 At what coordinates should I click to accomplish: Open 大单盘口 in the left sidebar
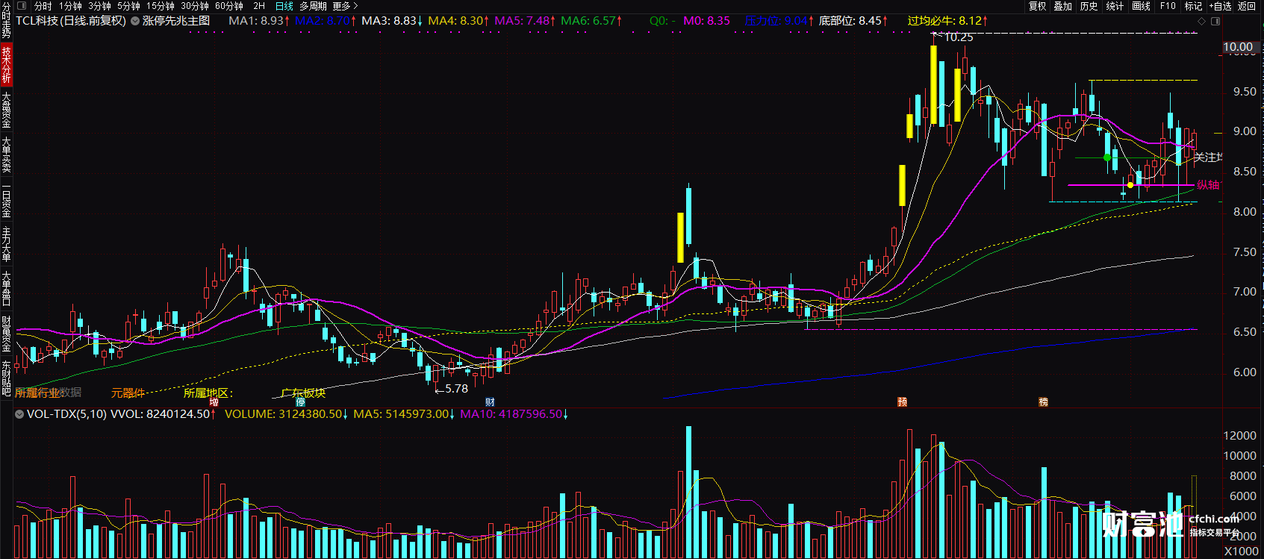[x=6, y=290]
